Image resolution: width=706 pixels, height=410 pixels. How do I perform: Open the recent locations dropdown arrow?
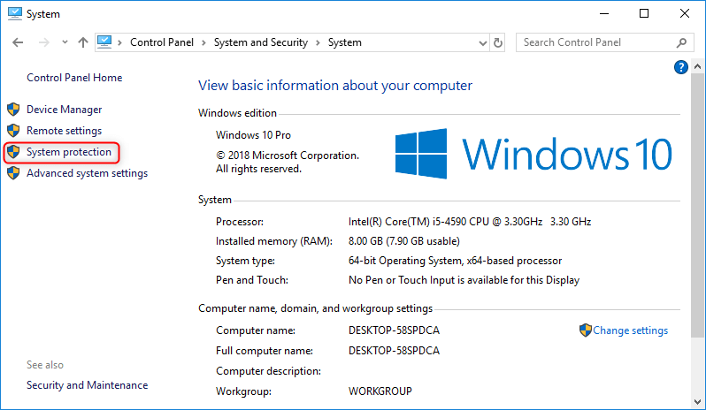tap(65, 42)
